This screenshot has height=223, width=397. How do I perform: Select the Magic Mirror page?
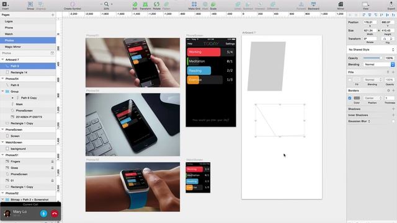[x=28, y=47]
